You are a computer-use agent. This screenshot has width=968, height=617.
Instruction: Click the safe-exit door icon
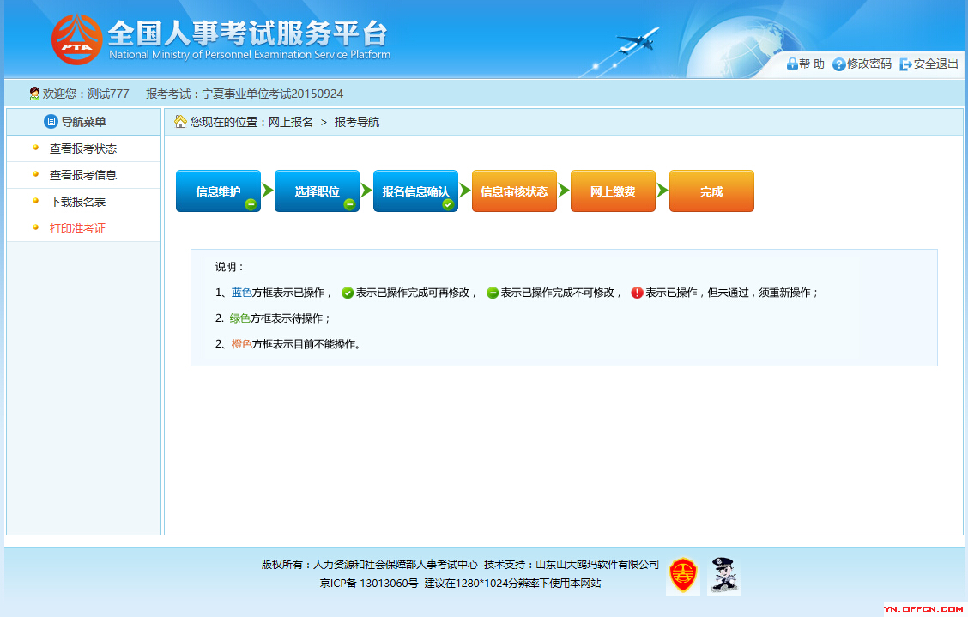point(905,64)
